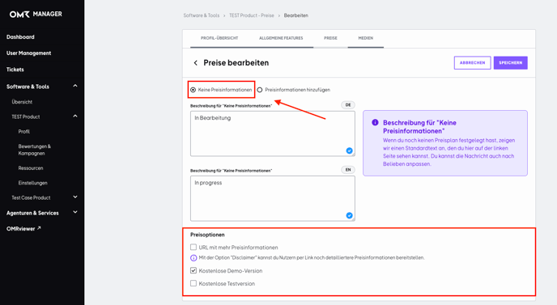The image size is (557, 305).
Task: Click the blue checkmark in the DE description field
Action: point(349,150)
